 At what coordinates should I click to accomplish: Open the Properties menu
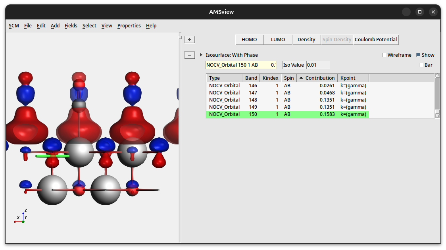coord(129,25)
